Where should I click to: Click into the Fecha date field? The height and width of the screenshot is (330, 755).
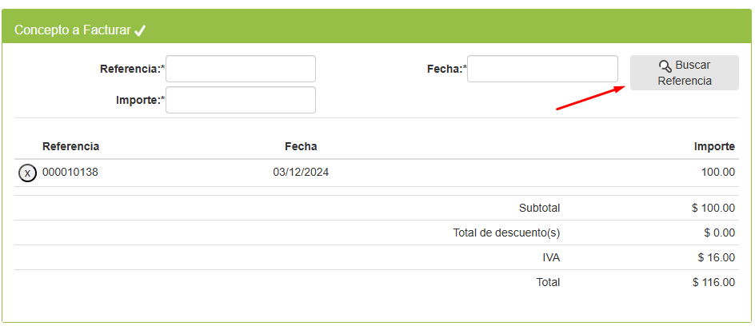click(542, 69)
